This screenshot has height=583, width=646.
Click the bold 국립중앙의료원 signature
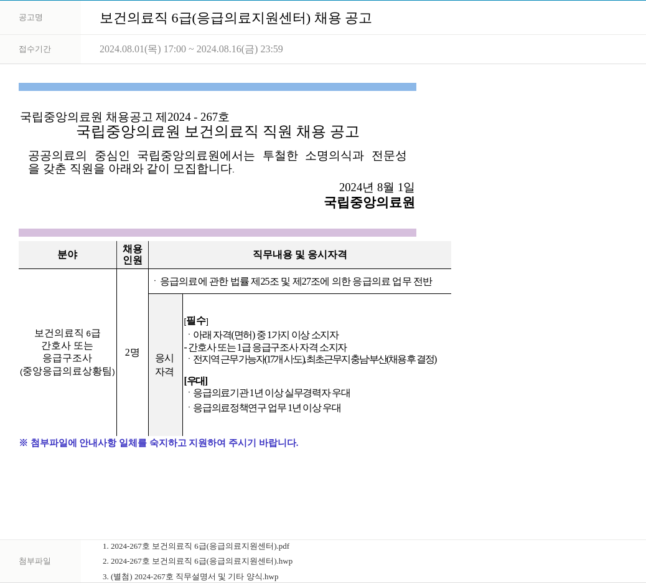(x=369, y=202)
